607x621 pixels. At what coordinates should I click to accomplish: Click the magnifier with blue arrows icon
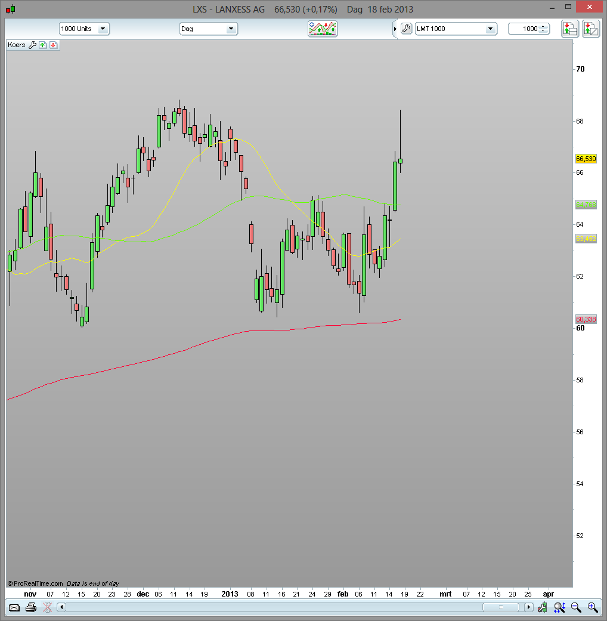(559, 607)
